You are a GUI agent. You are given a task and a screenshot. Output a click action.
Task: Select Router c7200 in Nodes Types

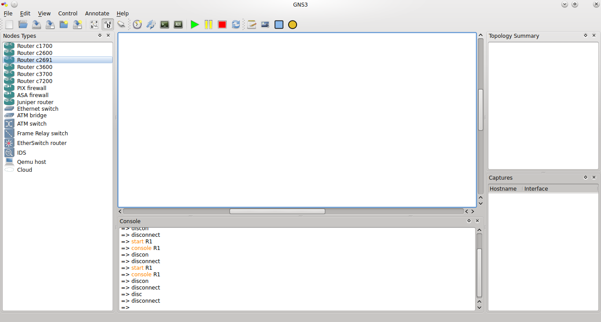[34, 81]
